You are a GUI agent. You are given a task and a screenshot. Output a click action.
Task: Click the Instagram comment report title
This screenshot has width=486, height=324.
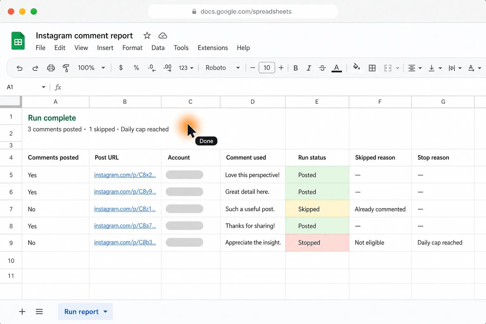(84, 35)
